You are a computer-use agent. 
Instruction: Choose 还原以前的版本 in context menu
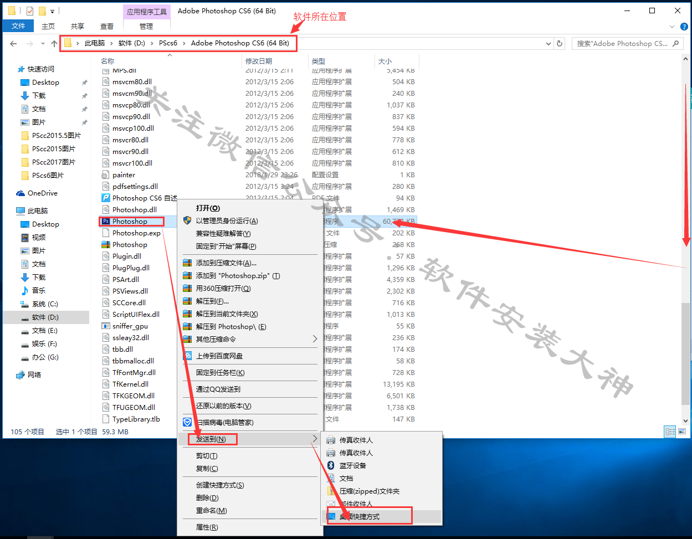coord(250,405)
